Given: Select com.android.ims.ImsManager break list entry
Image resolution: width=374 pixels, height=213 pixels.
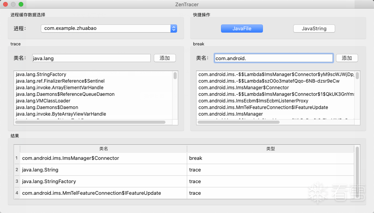Looking at the screenshot, I should pos(230,114).
